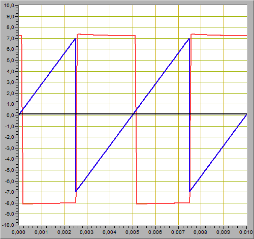Click the Y-axis label 8,0
This screenshot has width=254, height=239.
[x=10, y=27]
